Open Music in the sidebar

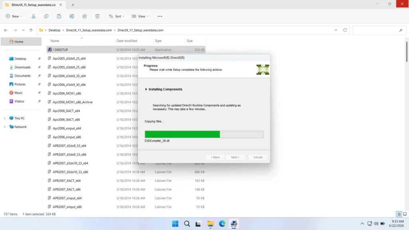point(18,93)
